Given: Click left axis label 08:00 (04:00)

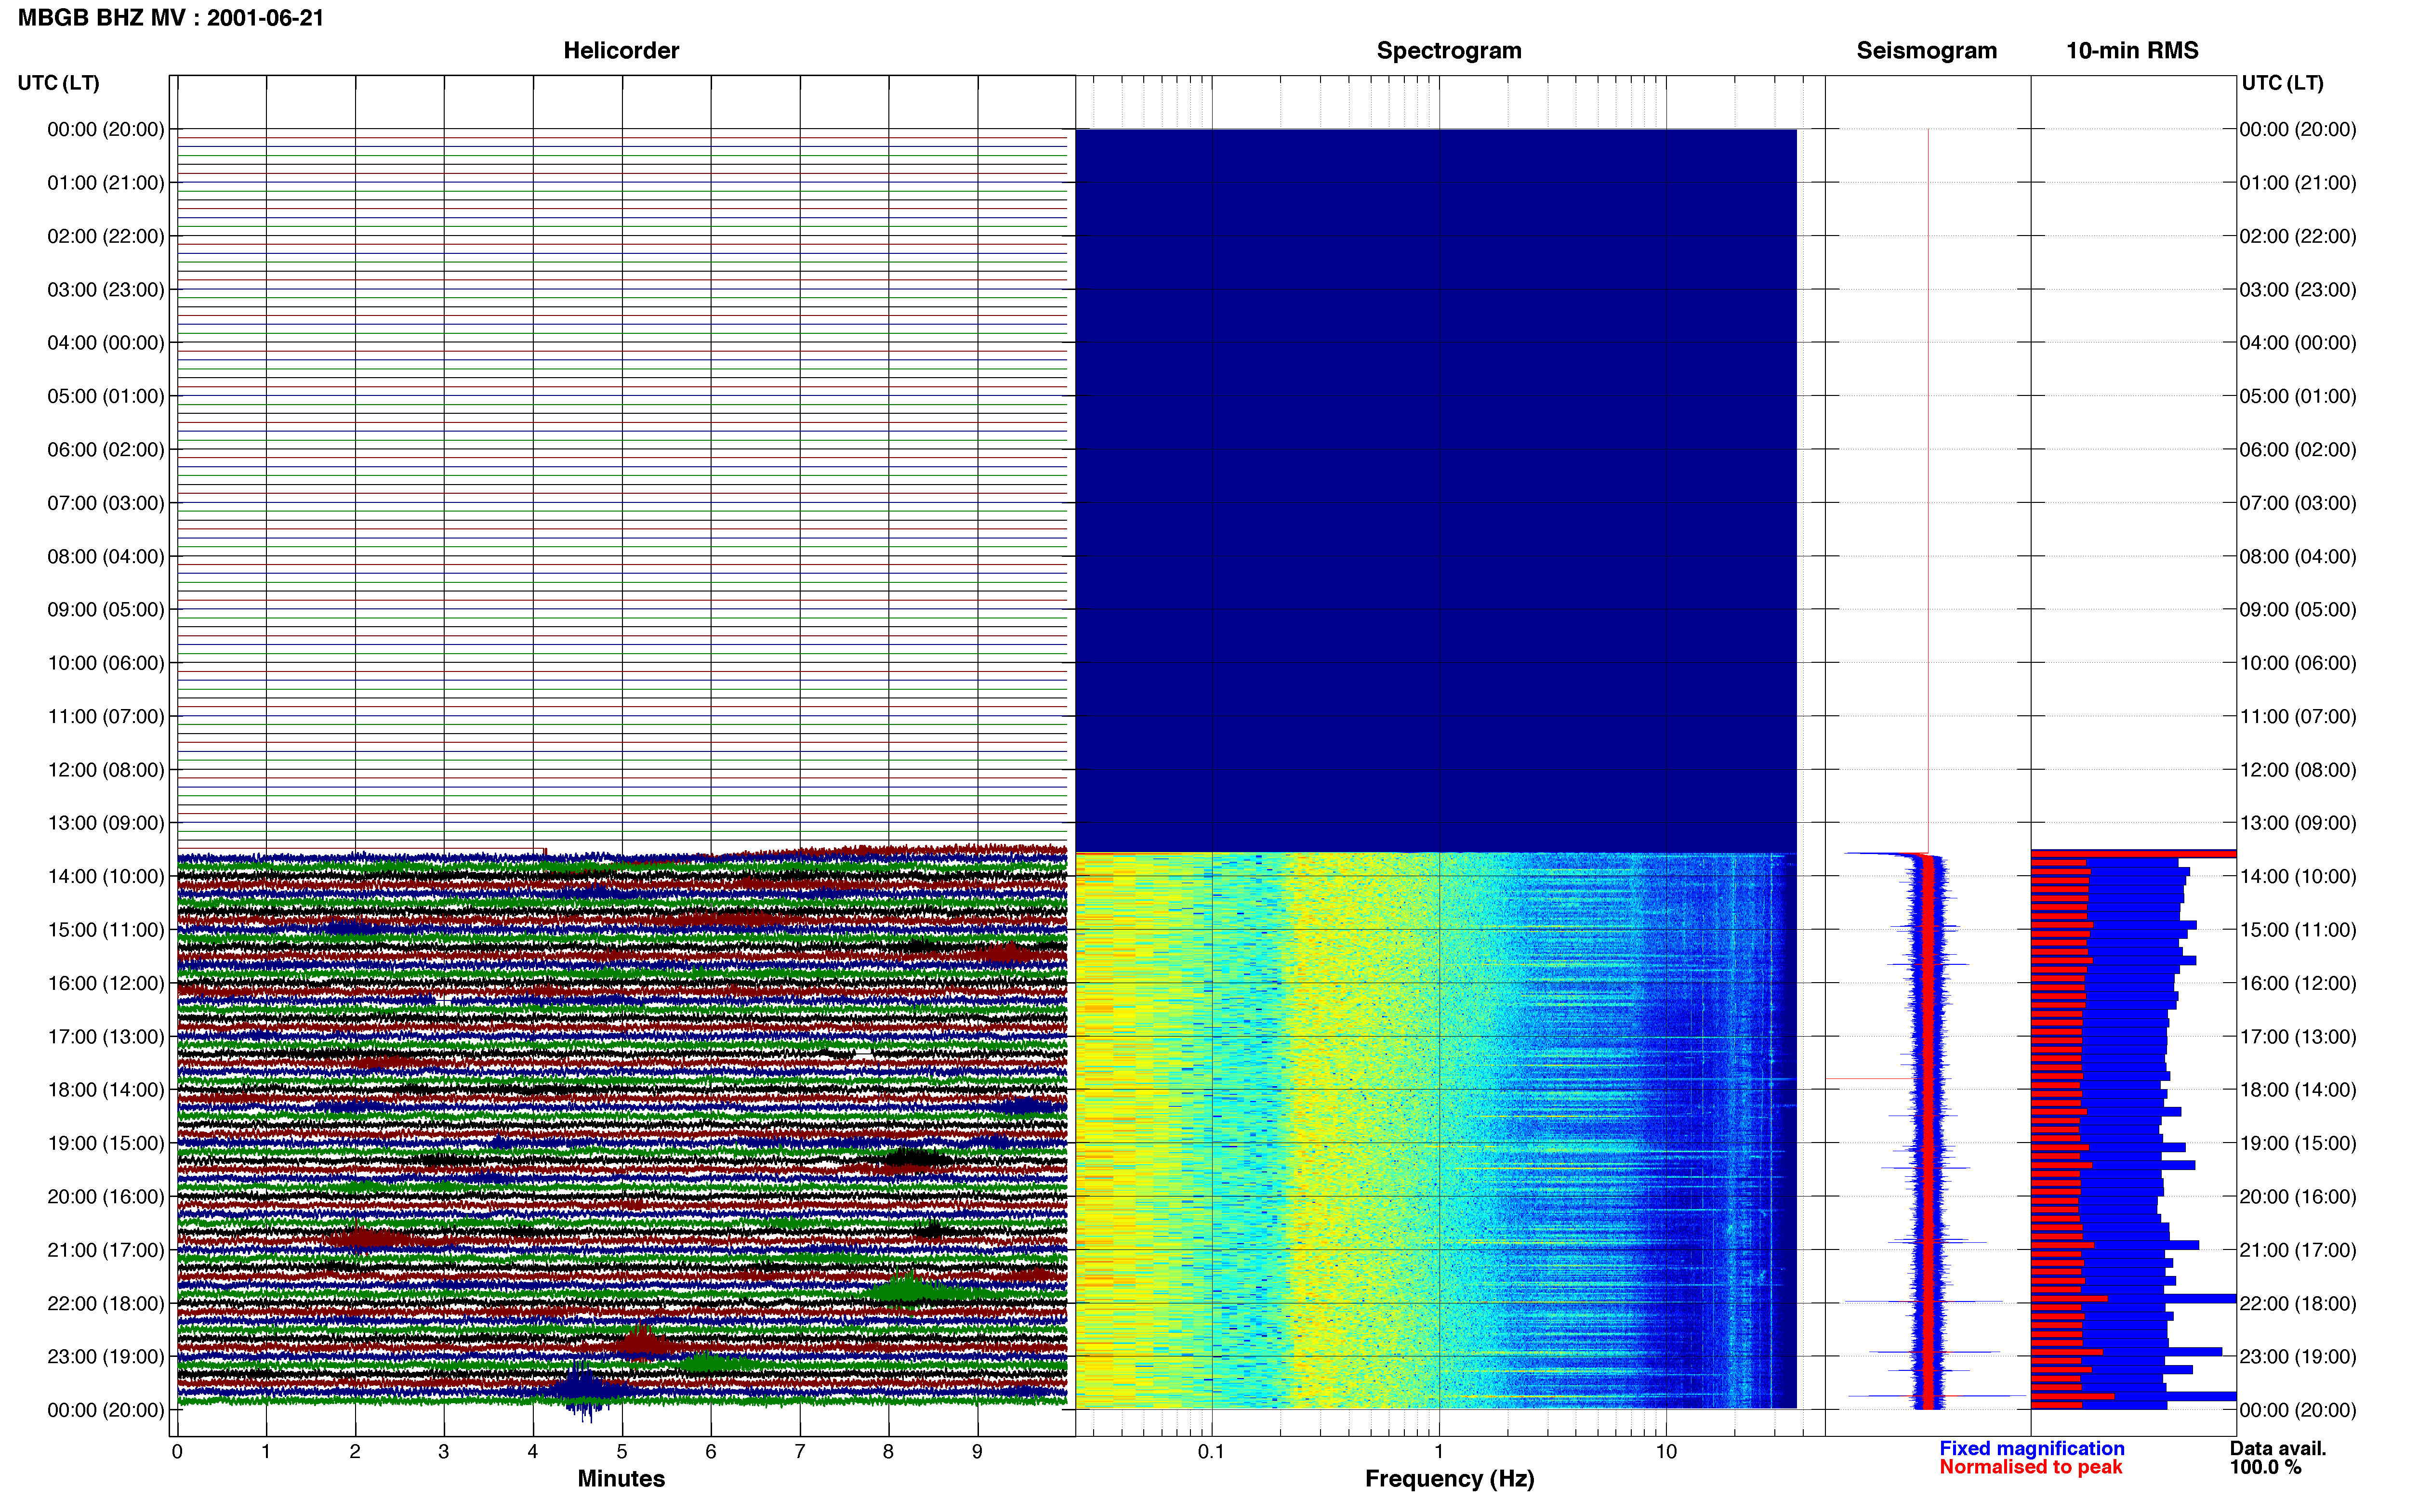Looking at the screenshot, I should tap(106, 556).
